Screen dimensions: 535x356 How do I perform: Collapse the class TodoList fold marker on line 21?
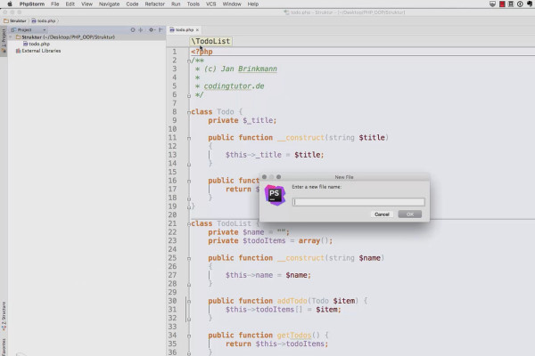(x=189, y=223)
